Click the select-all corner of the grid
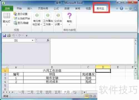The image size is (139, 100). pos(5,67)
